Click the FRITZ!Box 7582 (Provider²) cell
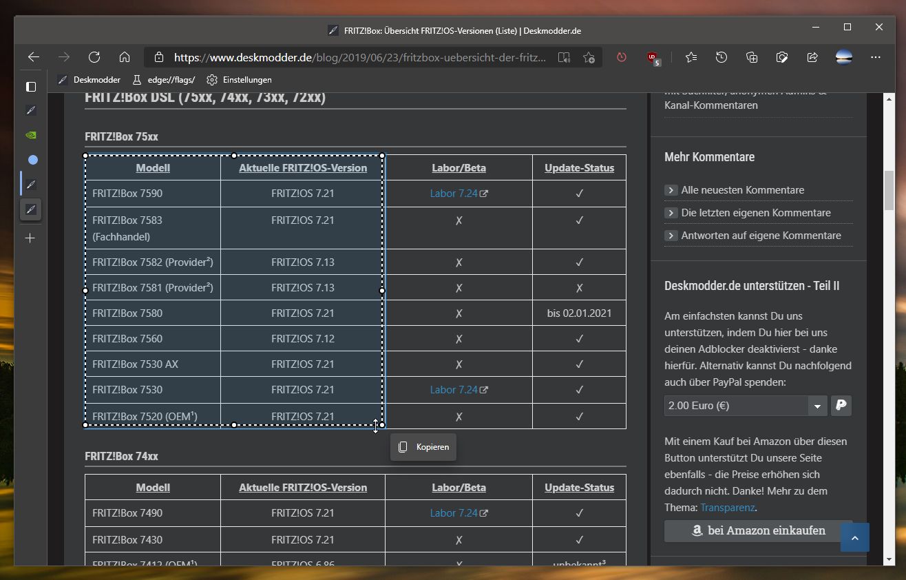 tap(153, 262)
